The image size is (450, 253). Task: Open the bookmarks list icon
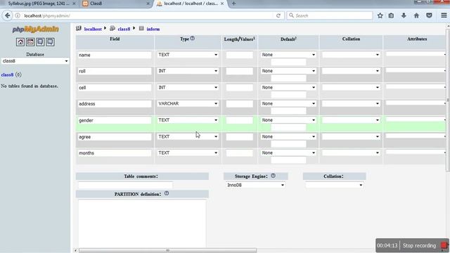(391, 15)
